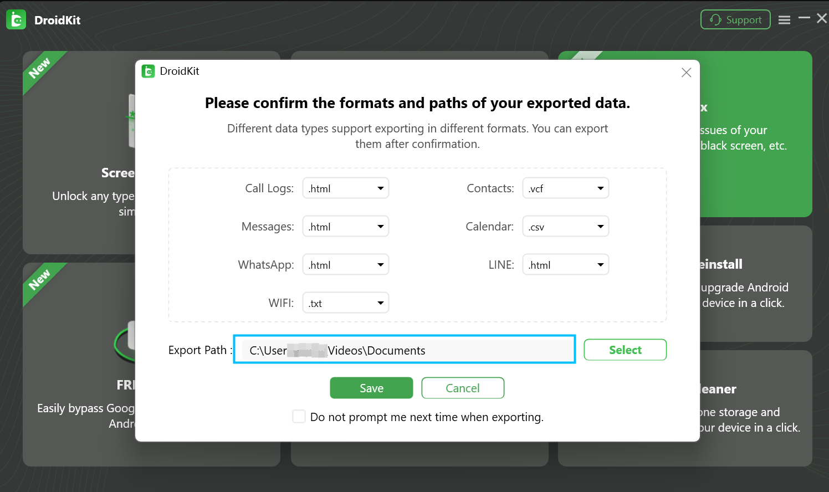
Task: Open the Messages format dropdown
Action: tap(346, 226)
